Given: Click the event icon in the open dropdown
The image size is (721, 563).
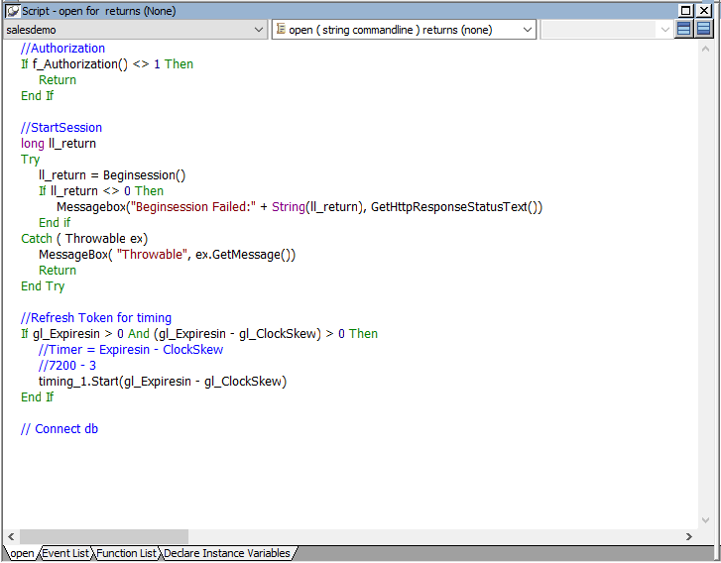Looking at the screenshot, I should coord(281,30).
